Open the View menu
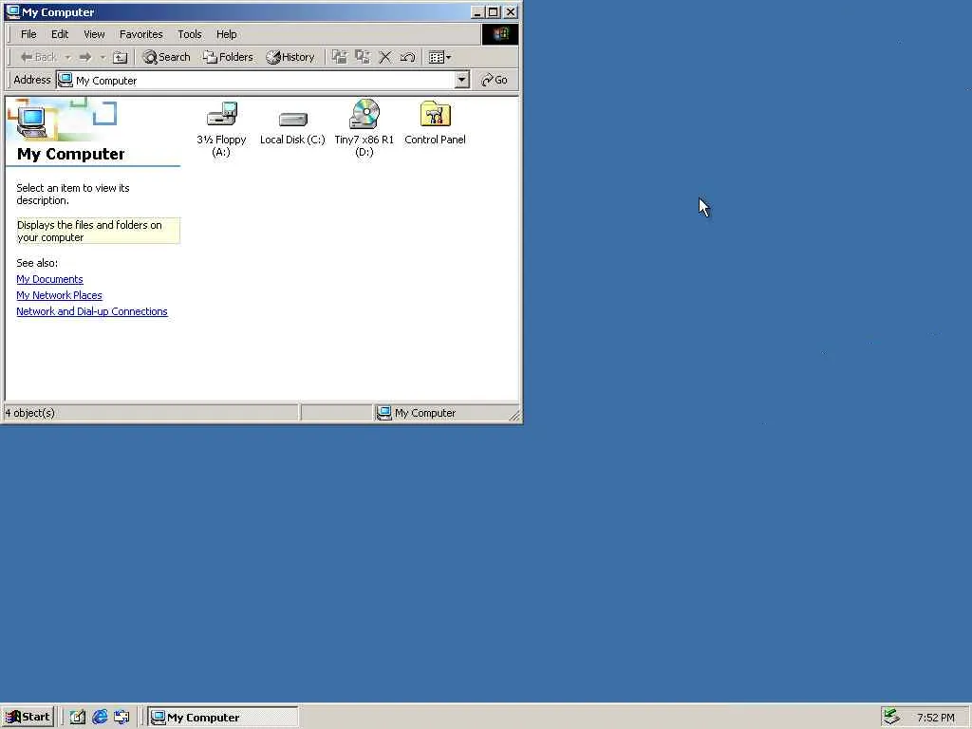This screenshot has height=729, width=972. tap(94, 34)
